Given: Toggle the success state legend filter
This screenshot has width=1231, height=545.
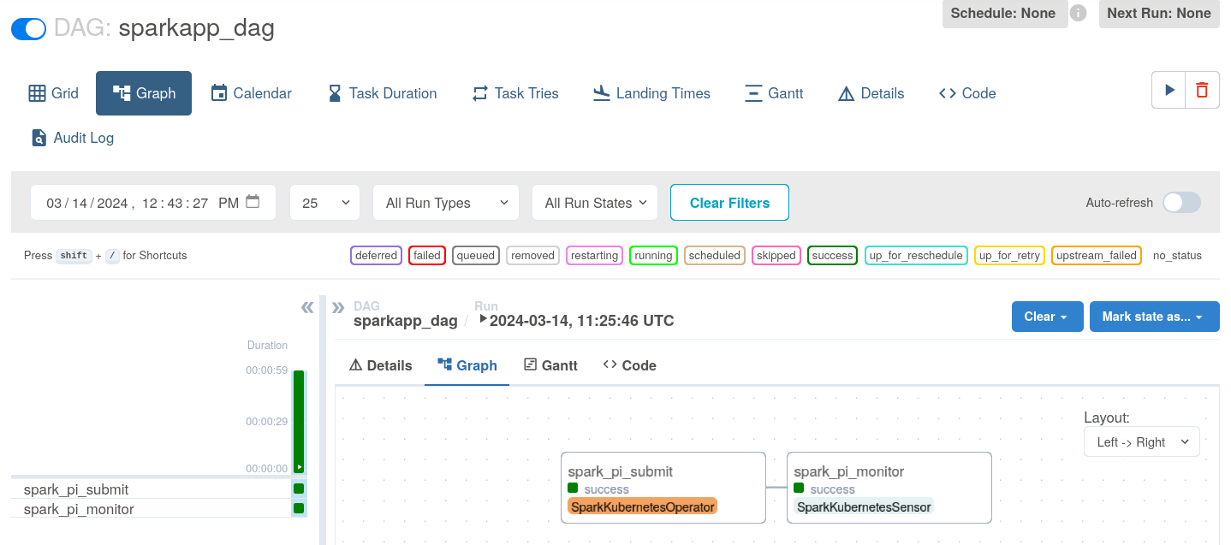Looking at the screenshot, I should 832,255.
